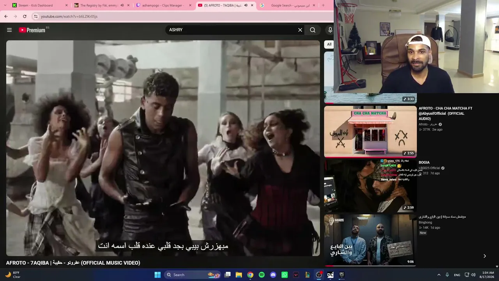Image resolution: width=499 pixels, height=281 pixels.
Task: Open the BOGIA video thumbnail
Action: pyautogui.click(x=370, y=186)
